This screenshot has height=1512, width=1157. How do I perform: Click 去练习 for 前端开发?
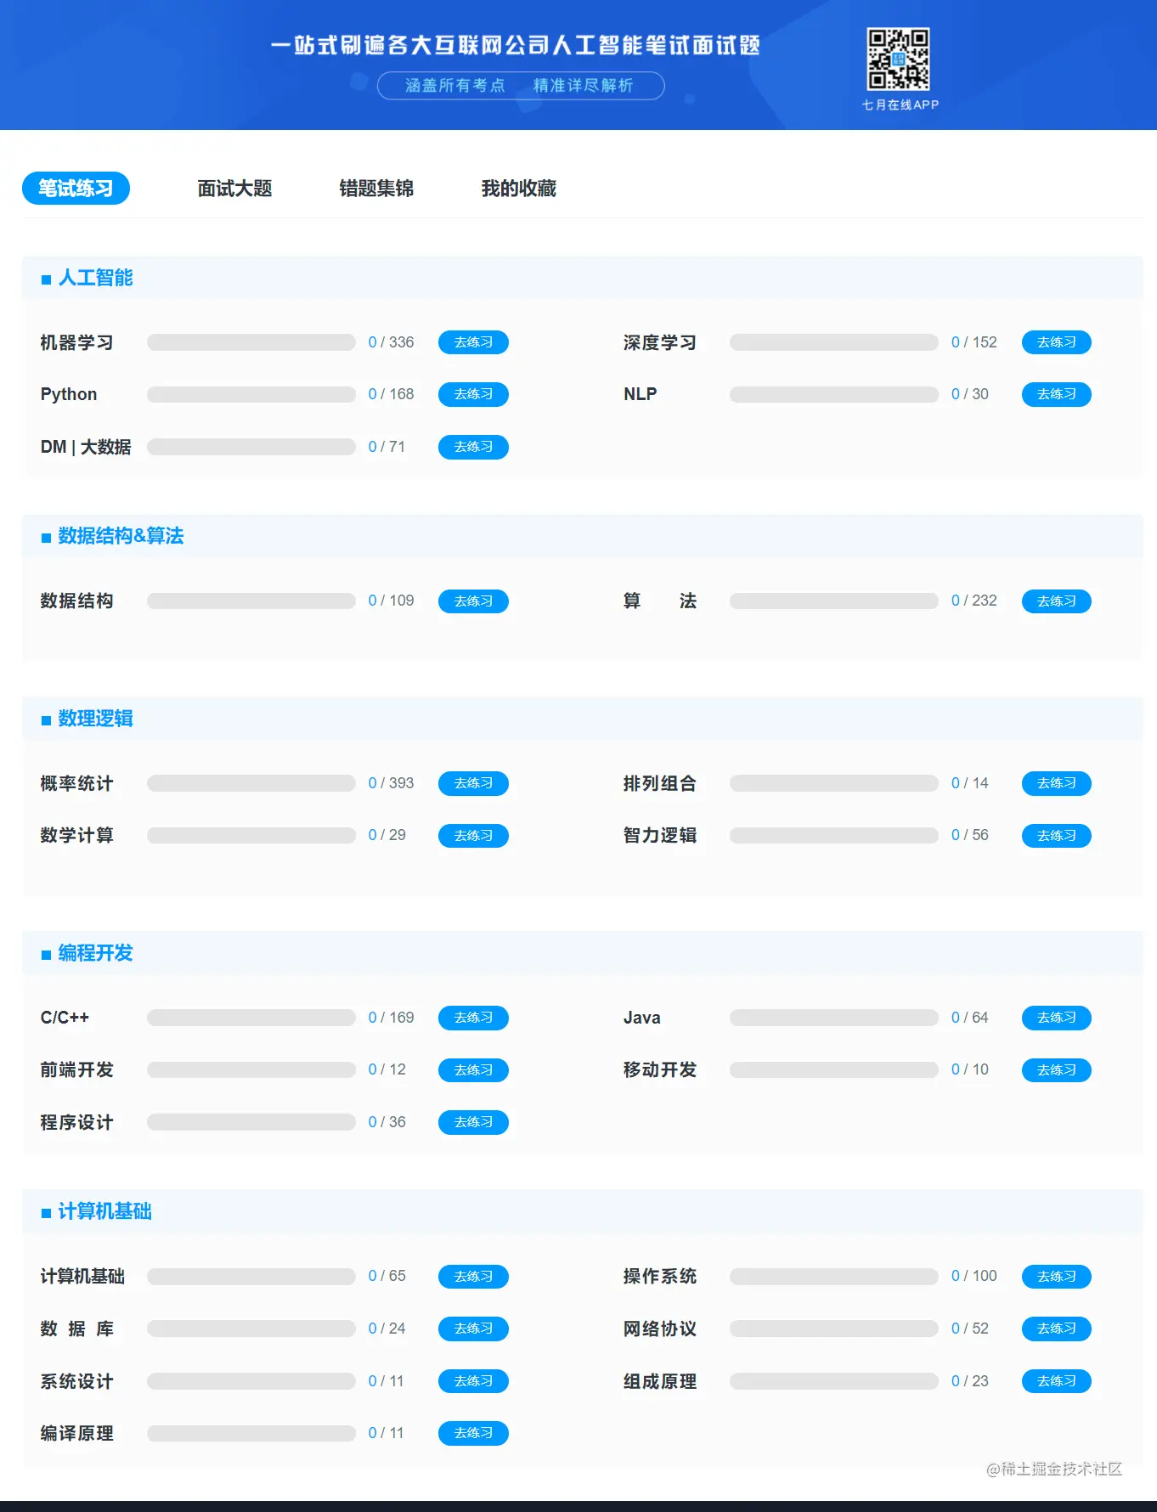[473, 1070]
